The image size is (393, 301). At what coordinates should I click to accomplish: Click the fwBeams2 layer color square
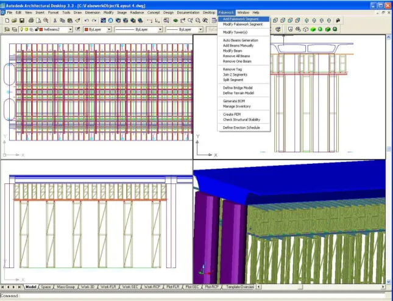41,30
